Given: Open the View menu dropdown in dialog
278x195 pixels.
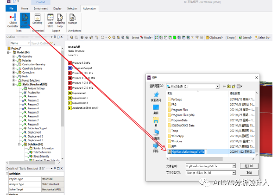Looking at the screenshot, I should tap(240, 86).
